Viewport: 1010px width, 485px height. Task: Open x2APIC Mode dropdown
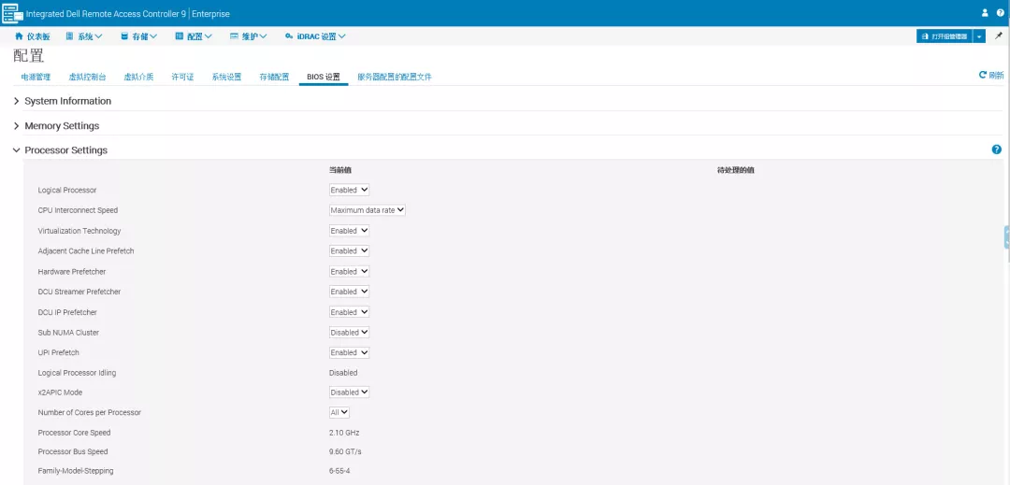click(x=349, y=392)
